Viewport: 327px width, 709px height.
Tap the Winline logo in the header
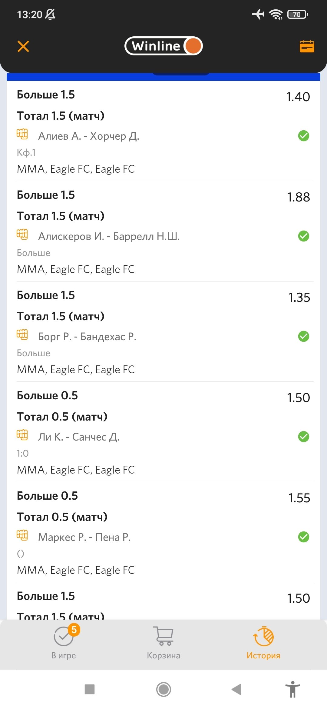click(x=163, y=46)
